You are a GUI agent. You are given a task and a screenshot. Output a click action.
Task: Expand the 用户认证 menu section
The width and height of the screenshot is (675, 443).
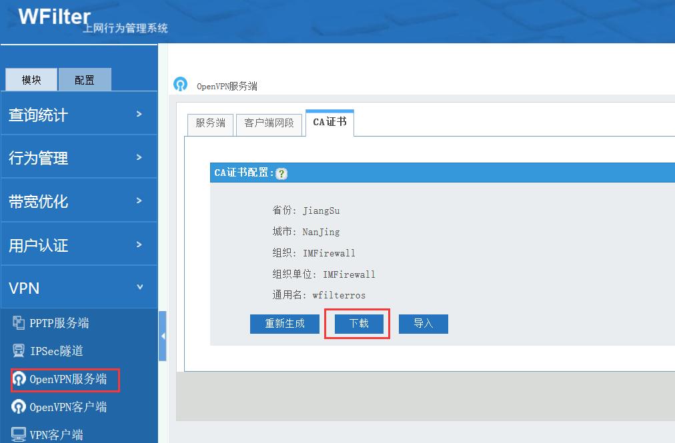pos(79,245)
